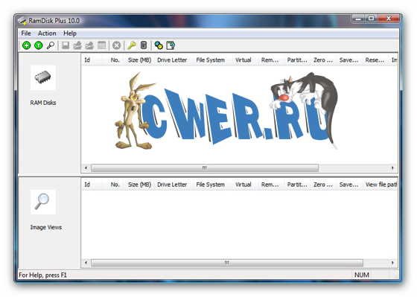Click the grayed properties window toolbar icon

[101, 45]
